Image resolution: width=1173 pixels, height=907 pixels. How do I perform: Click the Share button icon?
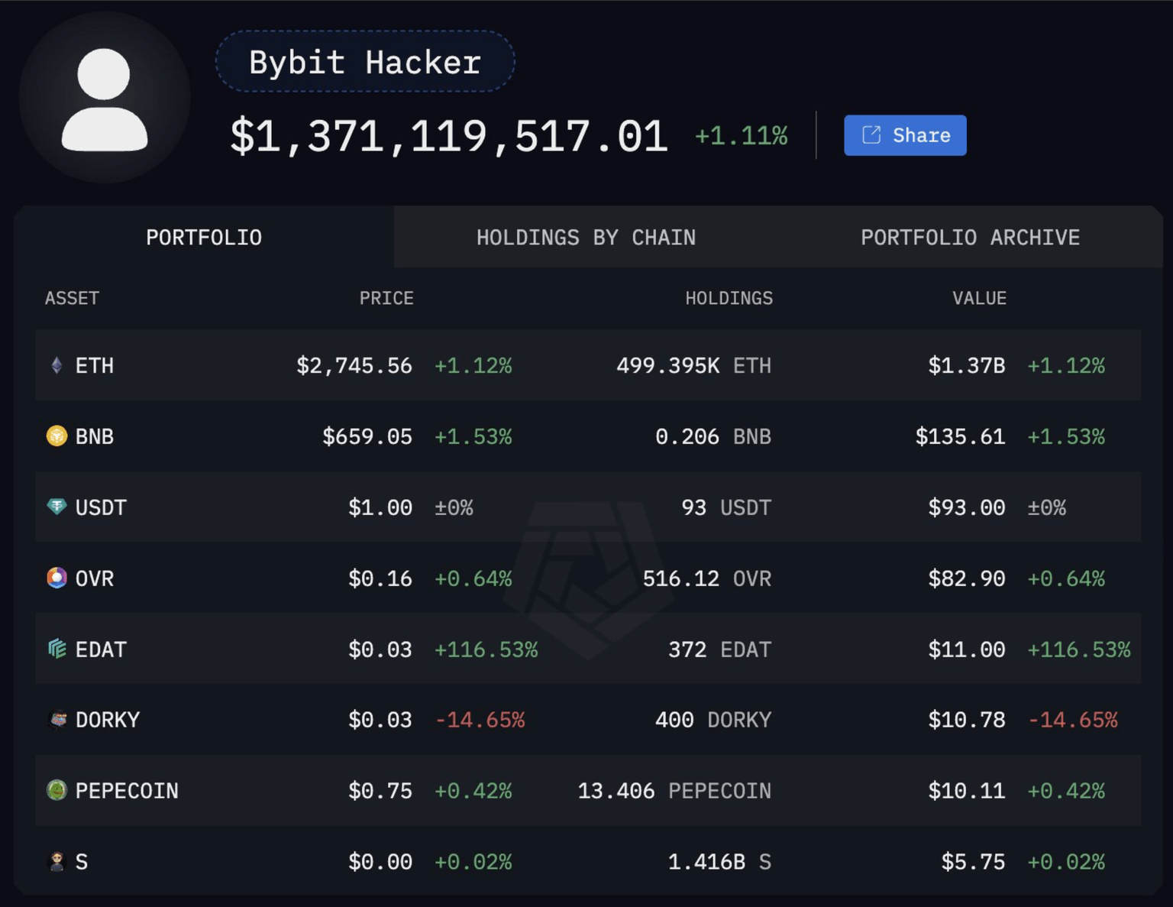tap(871, 134)
